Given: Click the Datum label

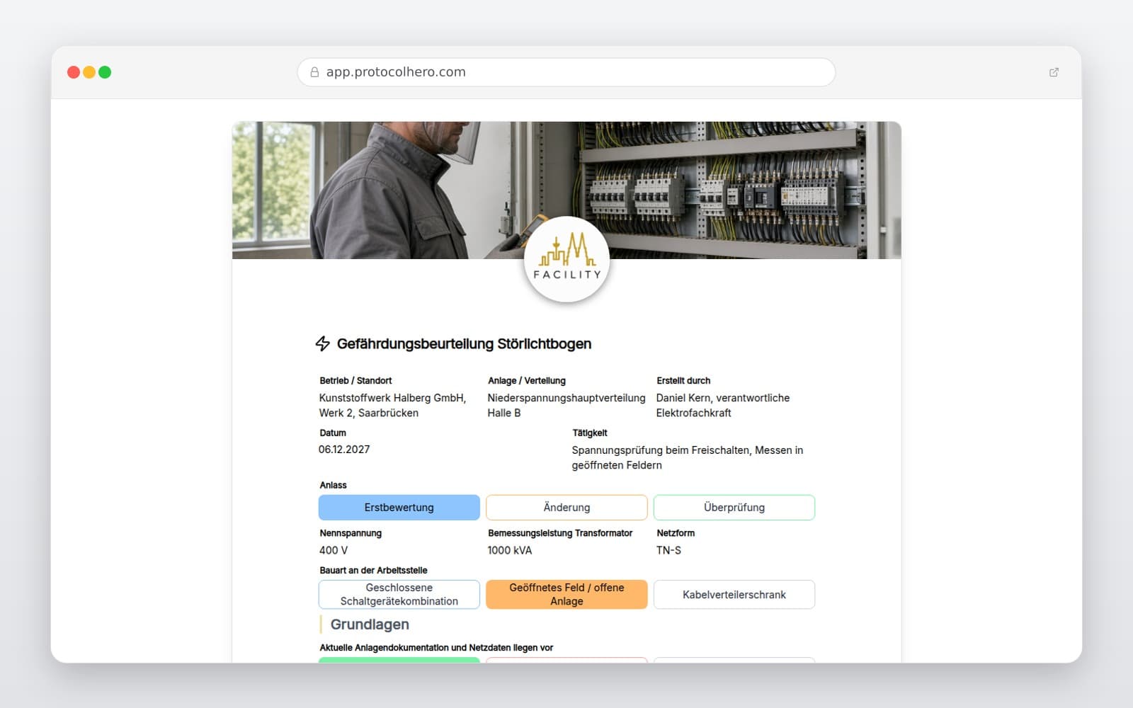Looking at the screenshot, I should [x=333, y=433].
